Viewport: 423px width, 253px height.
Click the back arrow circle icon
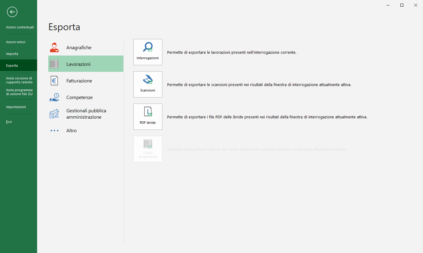coord(12,12)
